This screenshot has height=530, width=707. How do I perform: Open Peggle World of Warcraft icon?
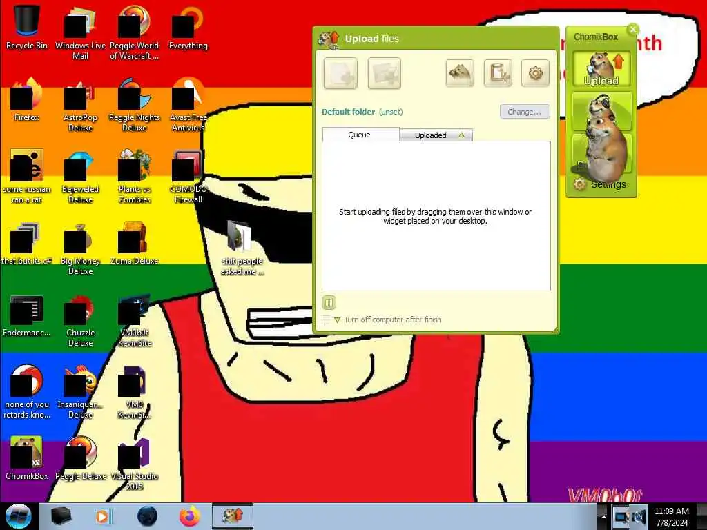[135, 32]
